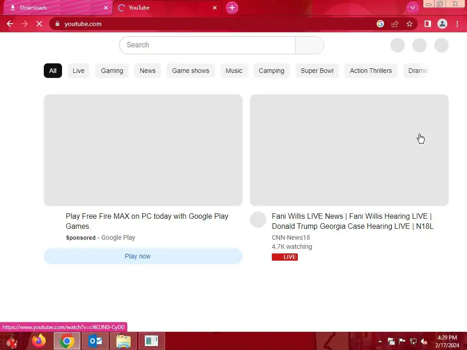The height and width of the screenshot is (350, 467).
Task: View site information via the lock icon
Action: click(57, 24)
